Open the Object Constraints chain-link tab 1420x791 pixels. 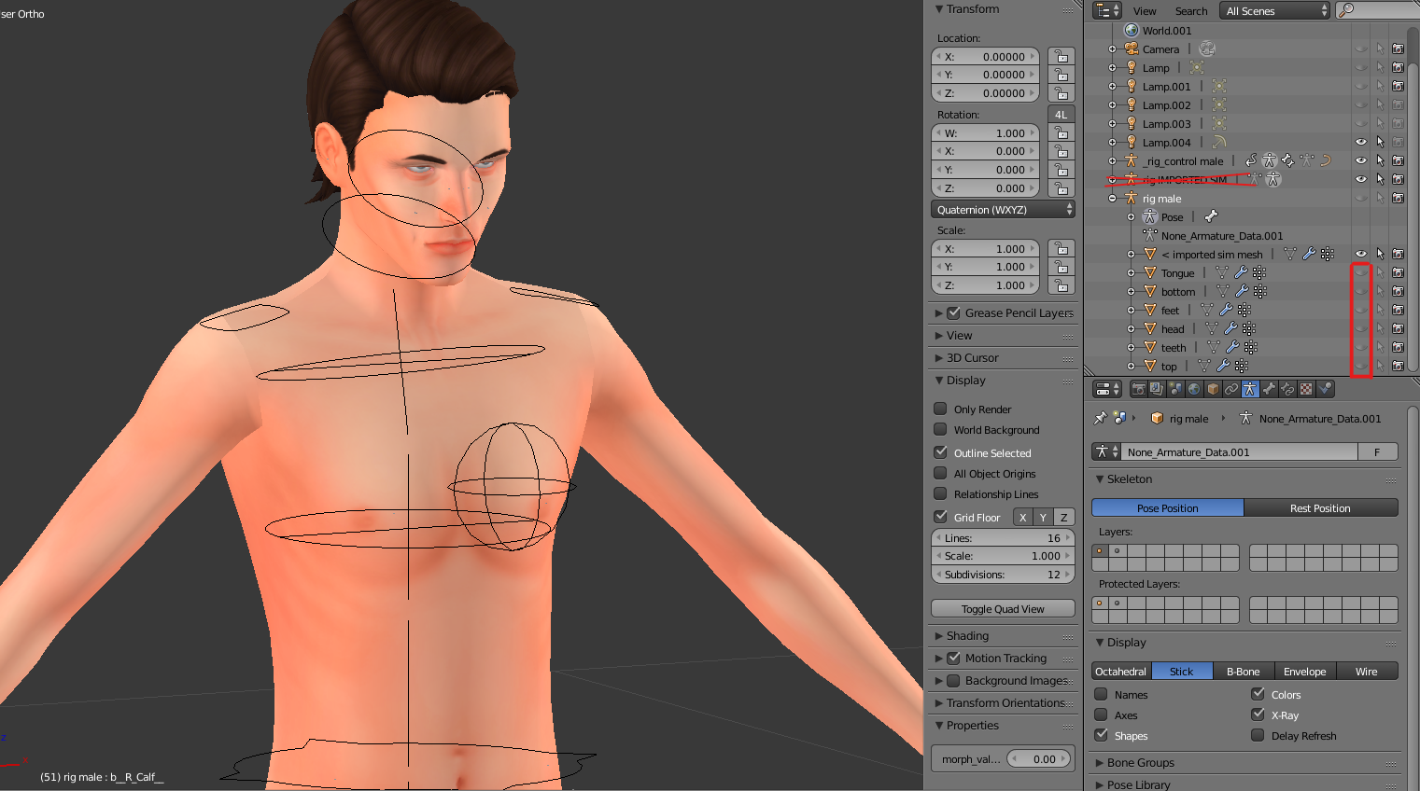pos(1231,389)
